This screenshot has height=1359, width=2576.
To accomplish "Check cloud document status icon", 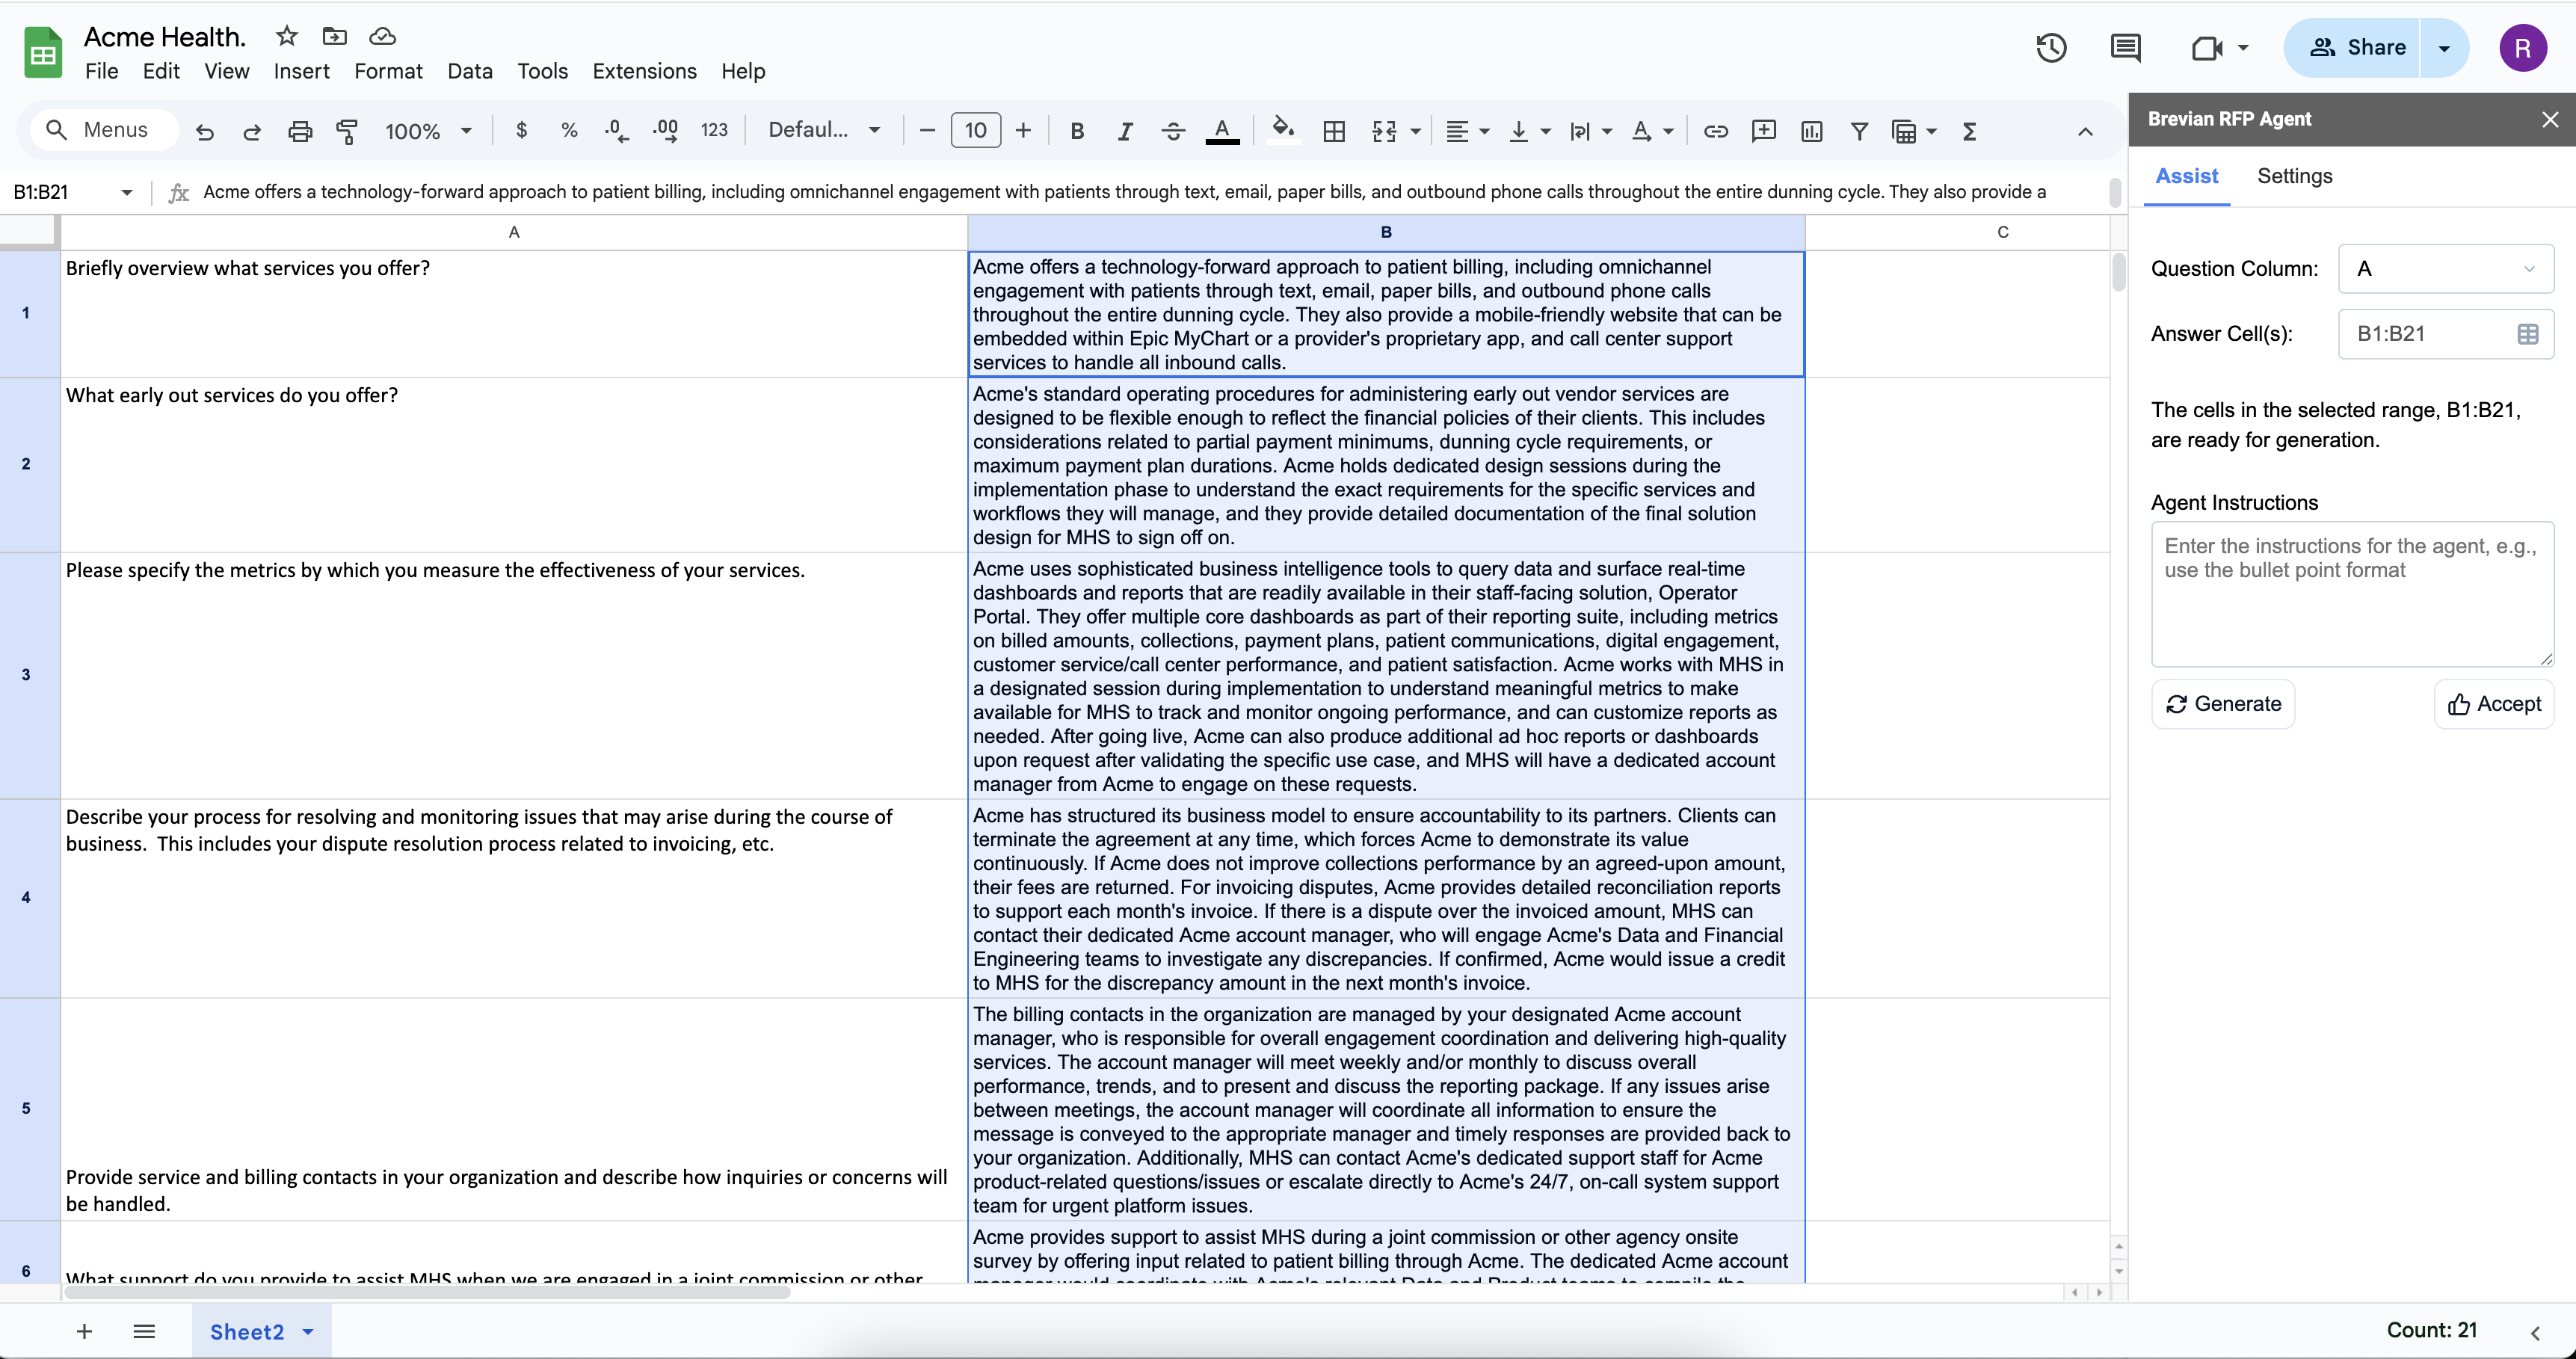I will [382, 36].
